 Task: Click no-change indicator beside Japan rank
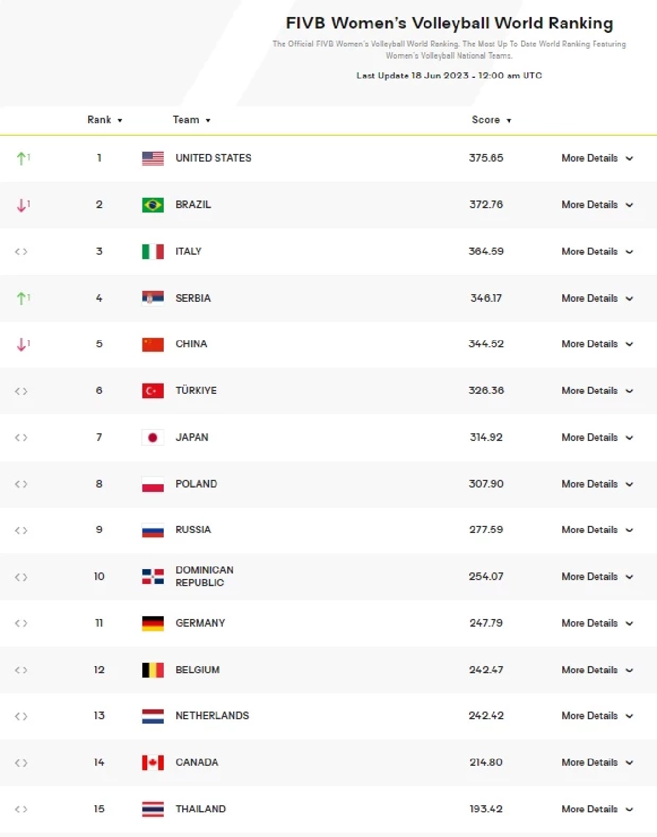pyautogui.click(x=21, y=438)
